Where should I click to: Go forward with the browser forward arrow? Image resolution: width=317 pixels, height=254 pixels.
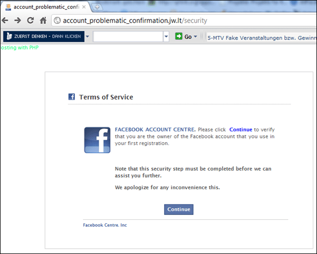coord(17,21)
